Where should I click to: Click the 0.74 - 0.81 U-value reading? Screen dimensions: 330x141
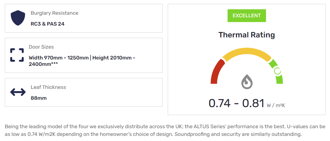(236, 103)
